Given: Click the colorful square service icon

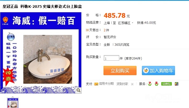Looking at the screenshot, I should point(176,84).
